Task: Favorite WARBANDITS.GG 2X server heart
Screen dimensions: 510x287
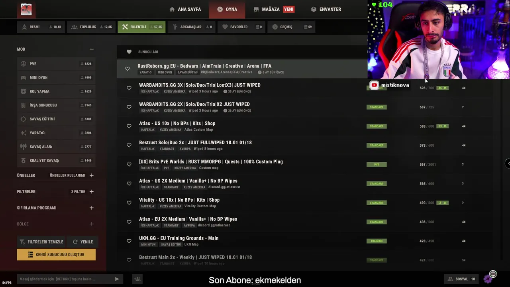Action: pos(129,107)
